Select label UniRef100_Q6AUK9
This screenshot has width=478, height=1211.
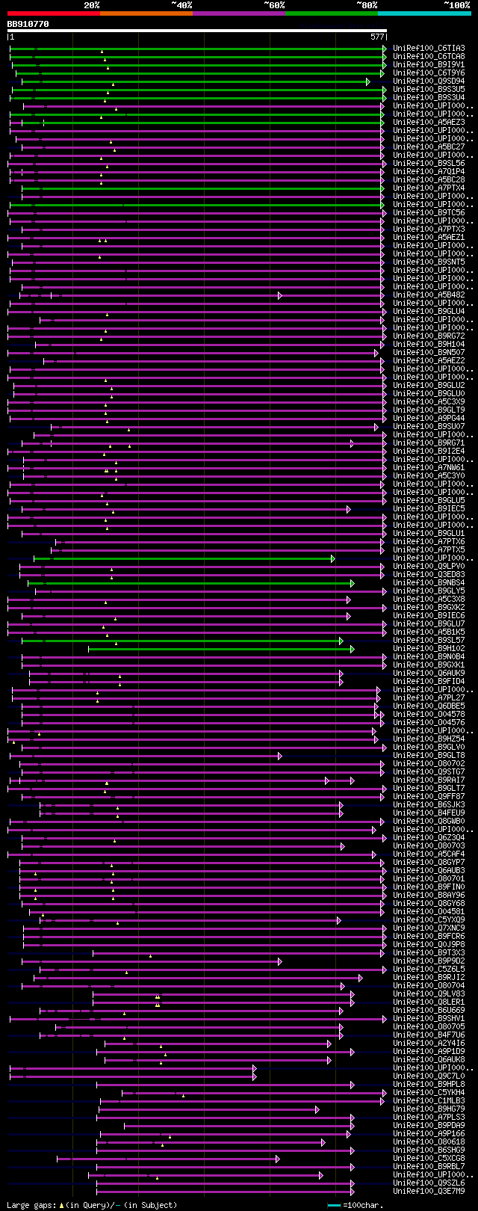pos(429,674)
